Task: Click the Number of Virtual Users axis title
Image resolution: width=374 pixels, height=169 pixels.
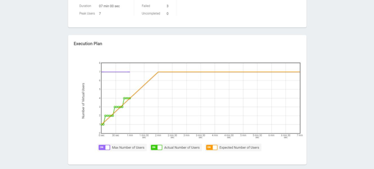Action: (83, 101)
